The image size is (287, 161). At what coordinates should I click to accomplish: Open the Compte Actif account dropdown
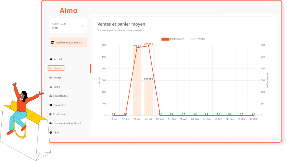(x=68, y=26)
